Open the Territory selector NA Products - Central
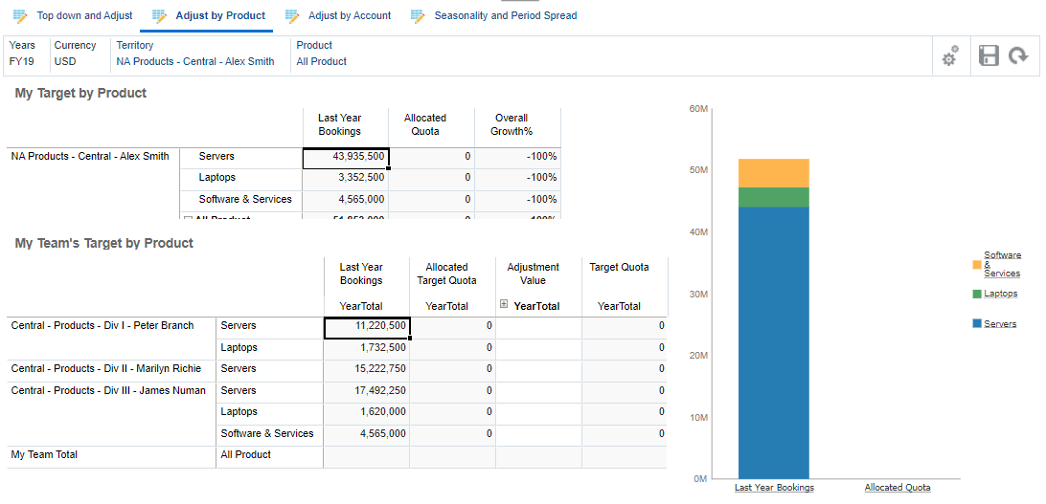Image resolution: width=1046 pixels, height=504 pixels. tap(194, 61)
